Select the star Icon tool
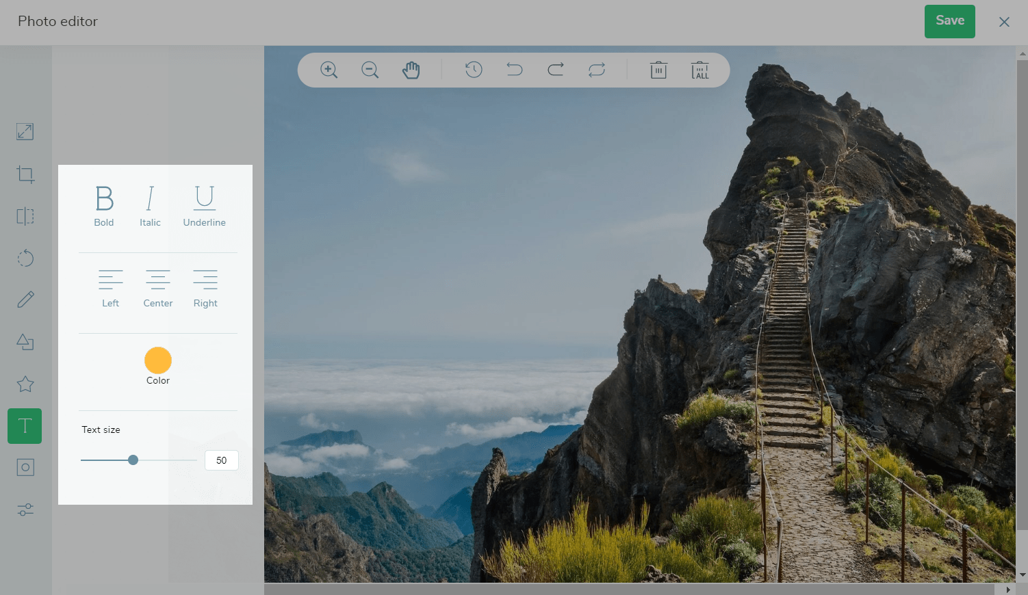The height and width of the screenshot is (595, 1028). coord(25,384)
